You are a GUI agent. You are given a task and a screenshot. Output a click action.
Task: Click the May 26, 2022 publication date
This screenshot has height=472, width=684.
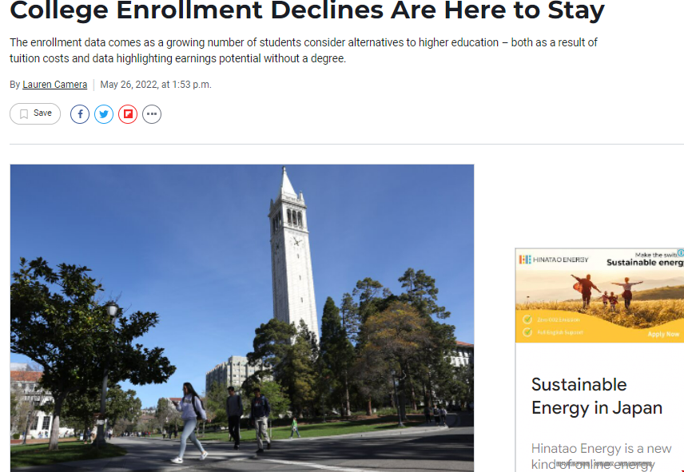coord(156,85)
